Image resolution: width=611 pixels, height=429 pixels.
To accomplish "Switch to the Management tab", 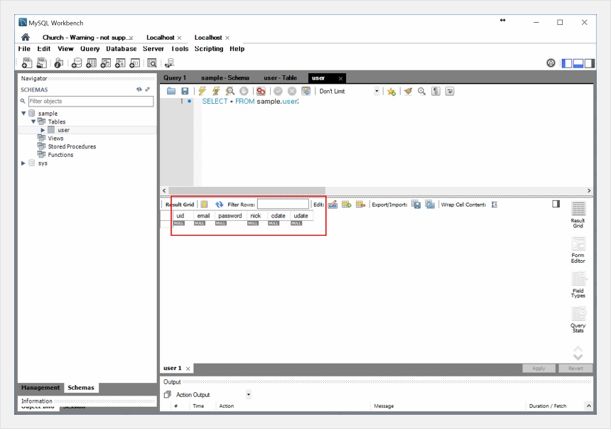I will [x=40, y=388].
